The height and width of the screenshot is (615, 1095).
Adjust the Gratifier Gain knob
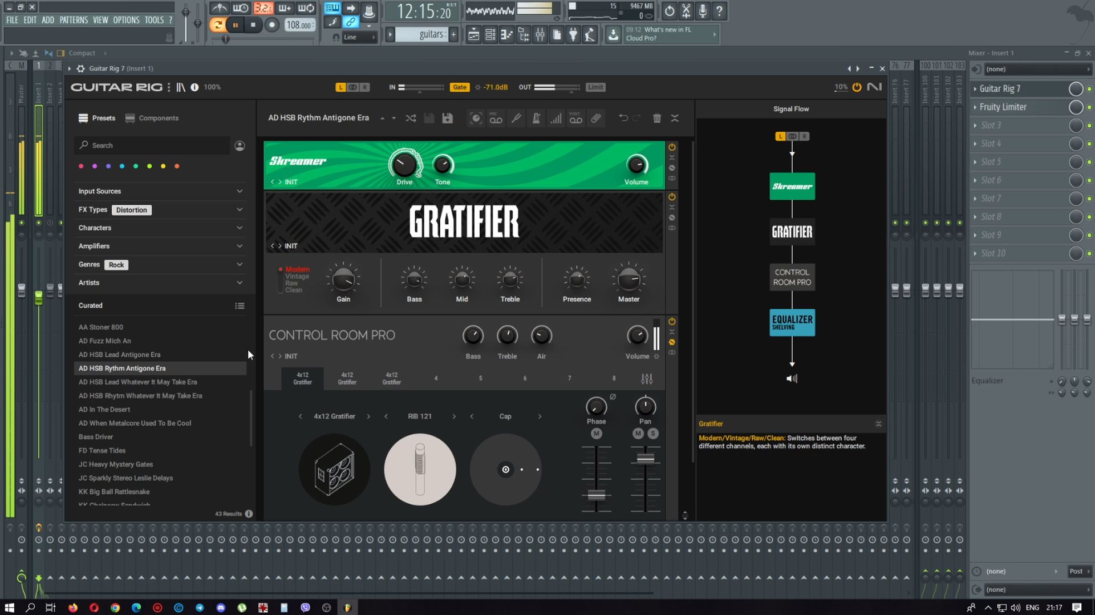343,280
